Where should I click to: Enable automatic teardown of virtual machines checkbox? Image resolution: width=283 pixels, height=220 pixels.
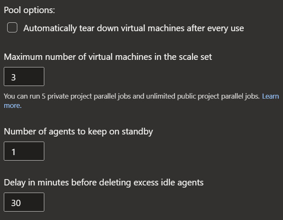tap(12, 28)
